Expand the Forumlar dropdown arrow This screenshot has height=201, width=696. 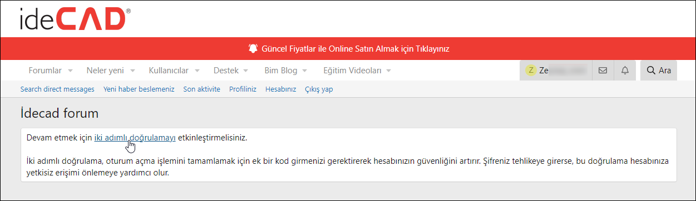click(70, 71)
